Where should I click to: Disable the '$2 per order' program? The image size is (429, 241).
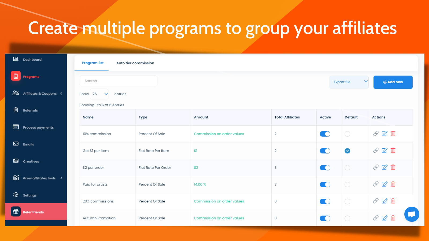coord(325,168)
